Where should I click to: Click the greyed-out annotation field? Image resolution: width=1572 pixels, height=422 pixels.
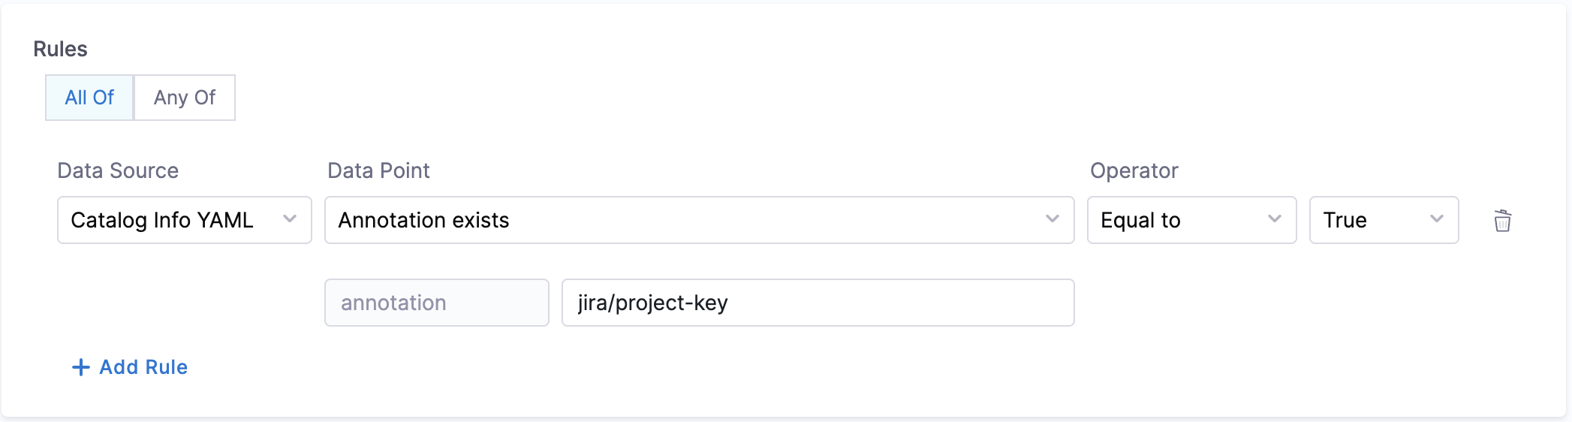436,303
